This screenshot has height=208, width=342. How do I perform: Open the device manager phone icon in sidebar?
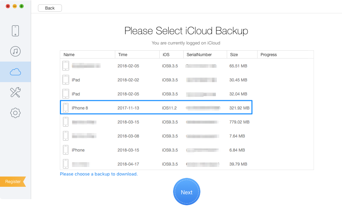pos(15,31)
